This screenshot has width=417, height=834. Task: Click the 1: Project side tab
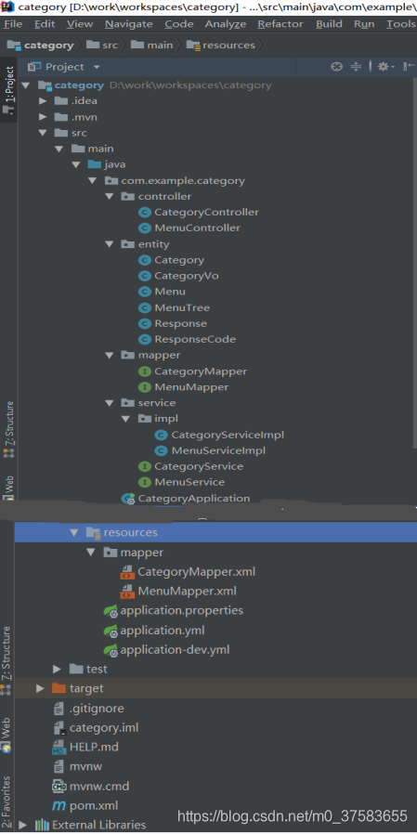(8, 90)
